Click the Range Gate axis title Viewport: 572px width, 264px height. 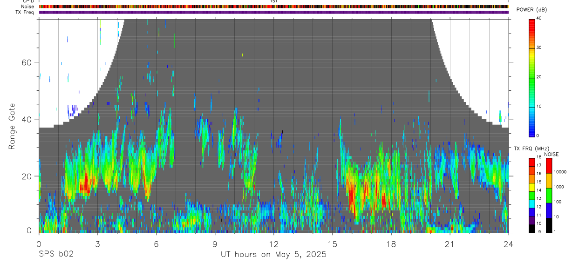click(12, 126)
